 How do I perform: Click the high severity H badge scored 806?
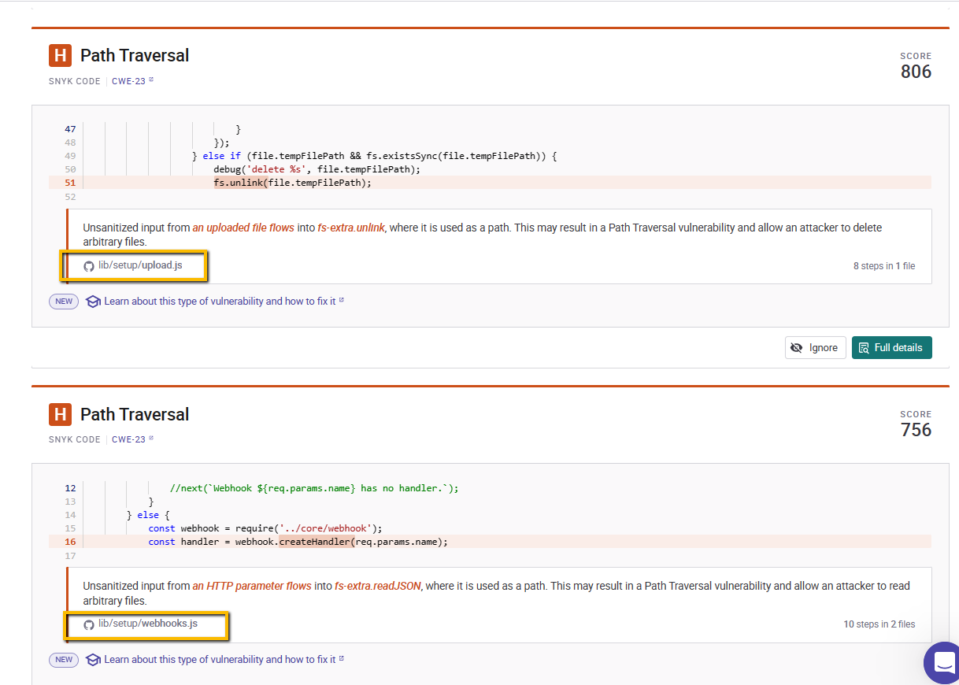click(60, 56)
